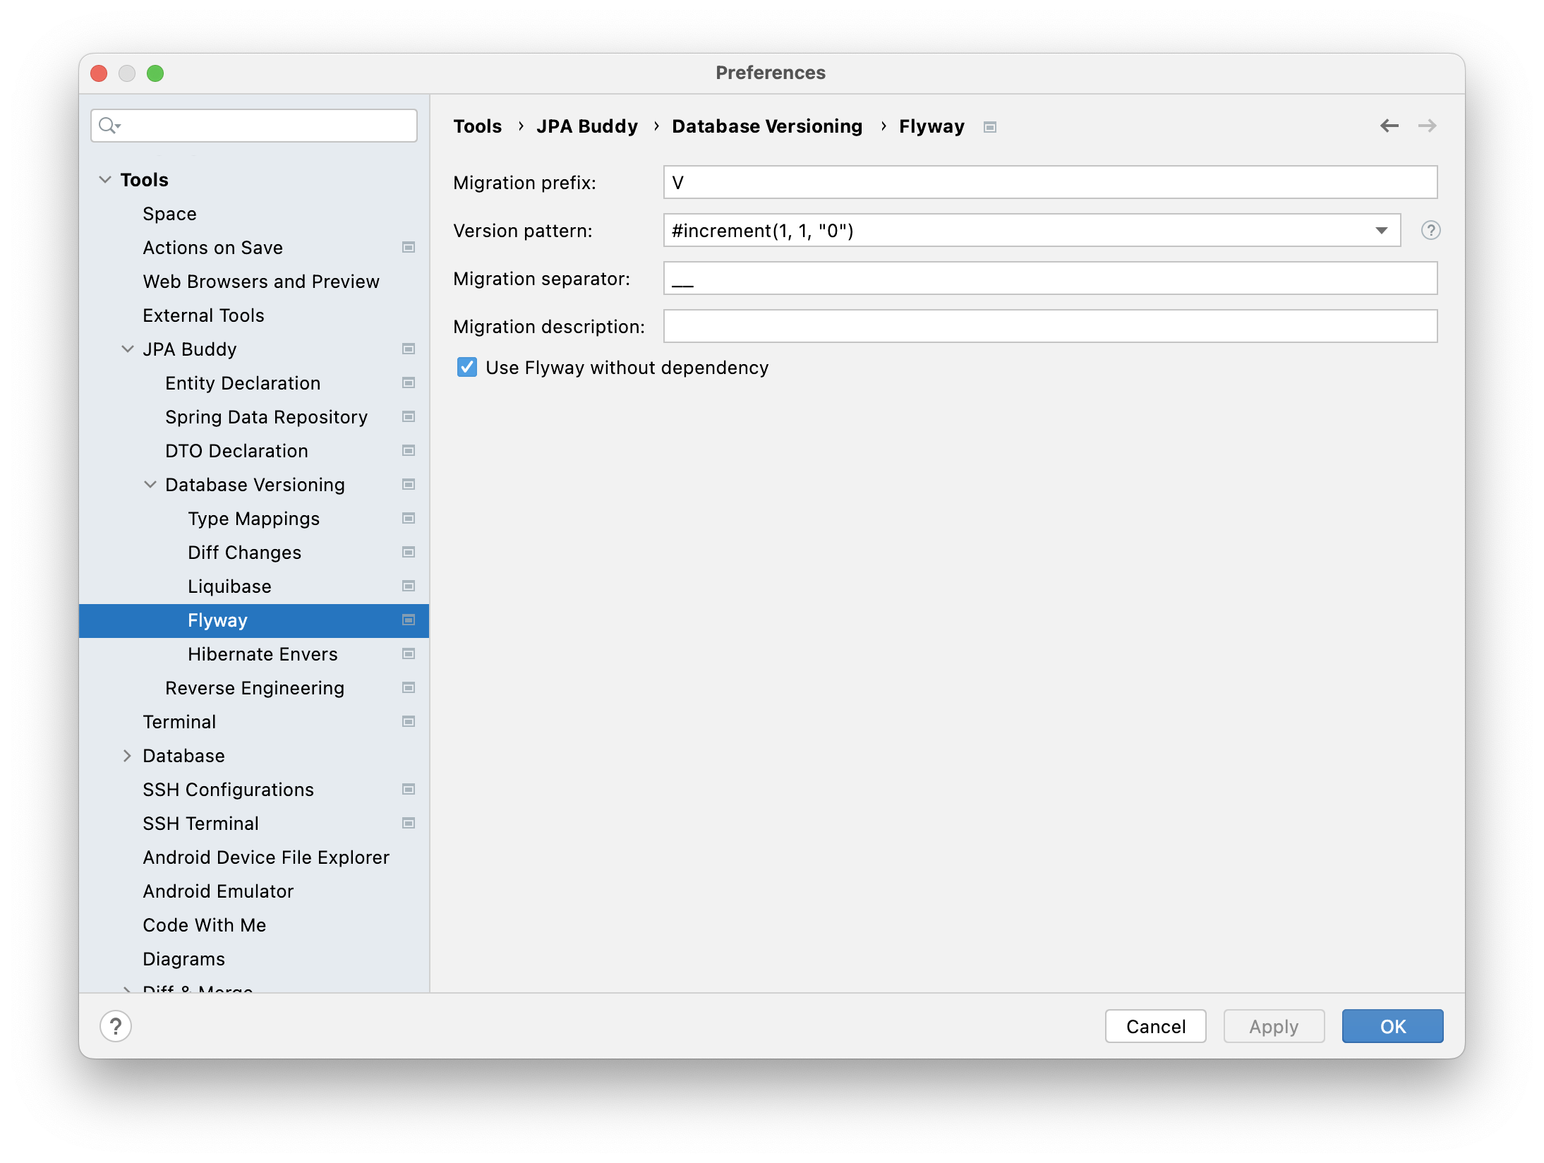Viewport: 1544px width, 1163px height.
Task: Click the project settings icon on Entity Declaration row
Action: 409,382
